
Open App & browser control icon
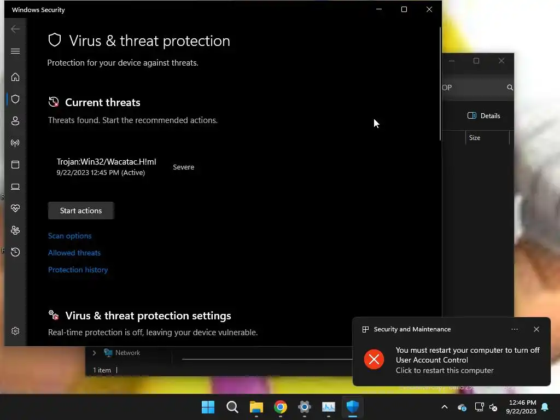point(15,165)
